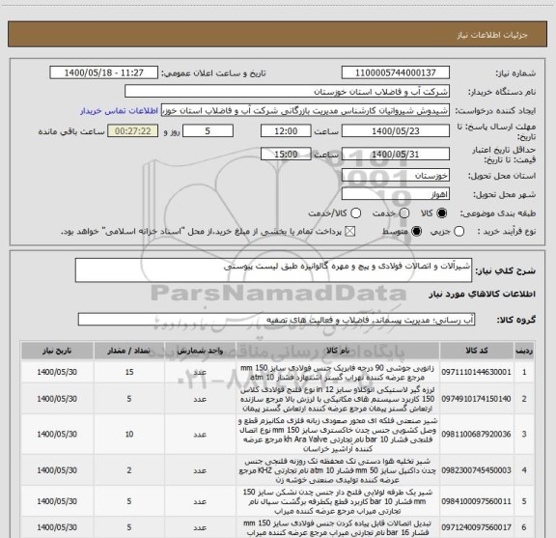Click the countdown timer 00:27:22
The image size is (556, 538).
[x=133, y=131]
